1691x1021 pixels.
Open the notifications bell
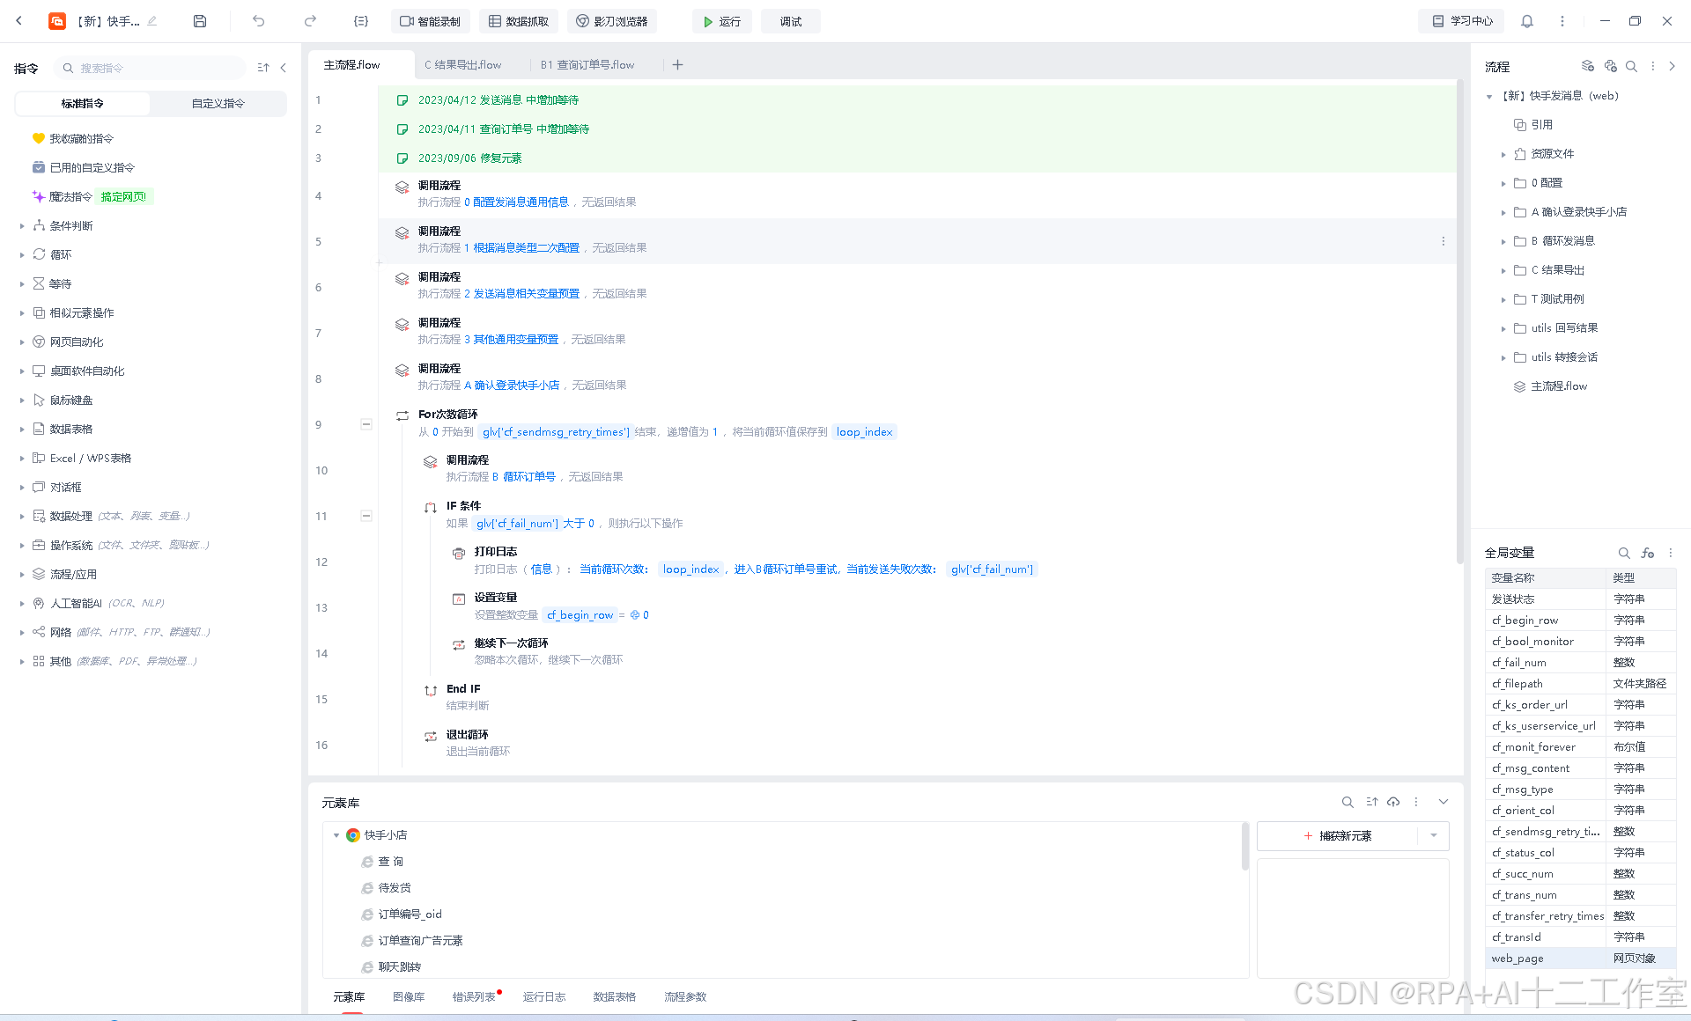tap(1526, 20)
